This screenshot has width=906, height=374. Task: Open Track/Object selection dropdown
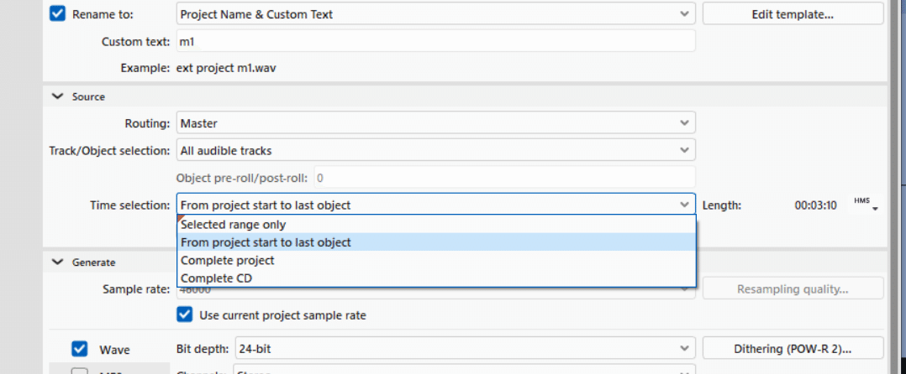coord(435,151)
